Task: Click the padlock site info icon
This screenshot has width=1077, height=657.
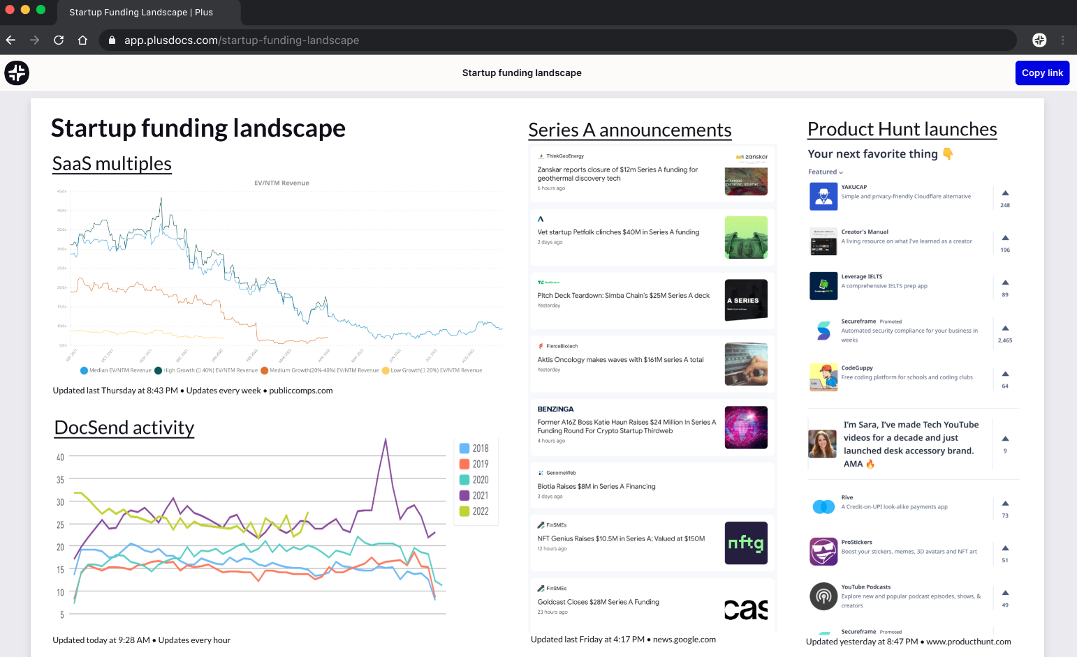Action: click(112, 40)
